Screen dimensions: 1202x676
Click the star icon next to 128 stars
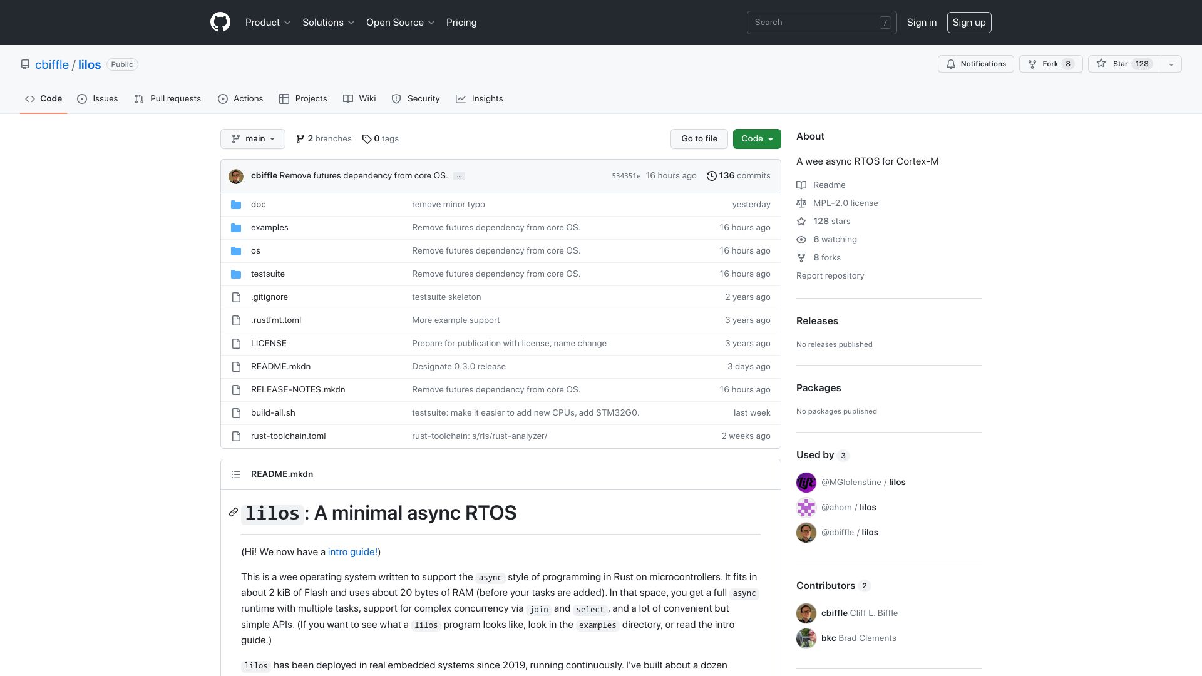tap(801, 222)
